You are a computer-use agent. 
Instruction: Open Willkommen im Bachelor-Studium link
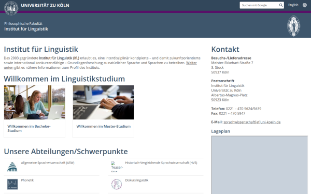(x=29, y=128)
